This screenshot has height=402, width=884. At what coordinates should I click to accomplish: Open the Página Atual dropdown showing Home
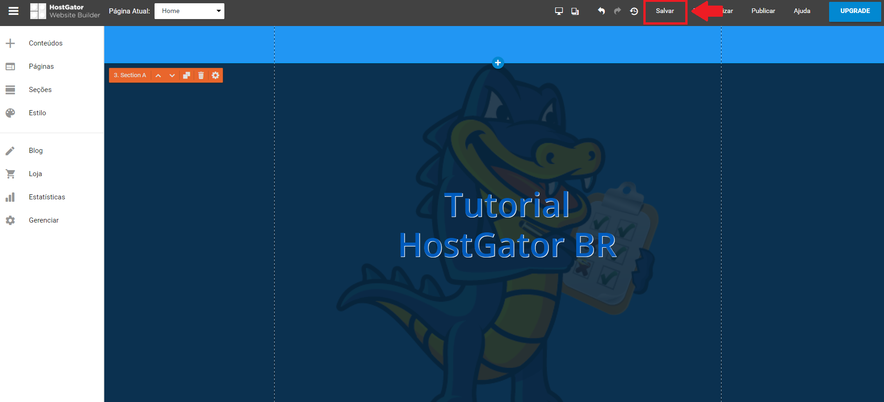[x=189, y=11]
